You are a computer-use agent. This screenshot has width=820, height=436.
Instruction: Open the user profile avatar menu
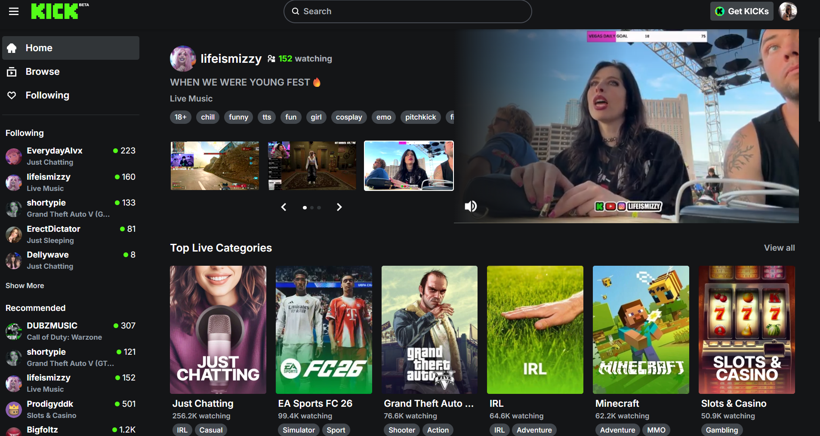point(788,11)
